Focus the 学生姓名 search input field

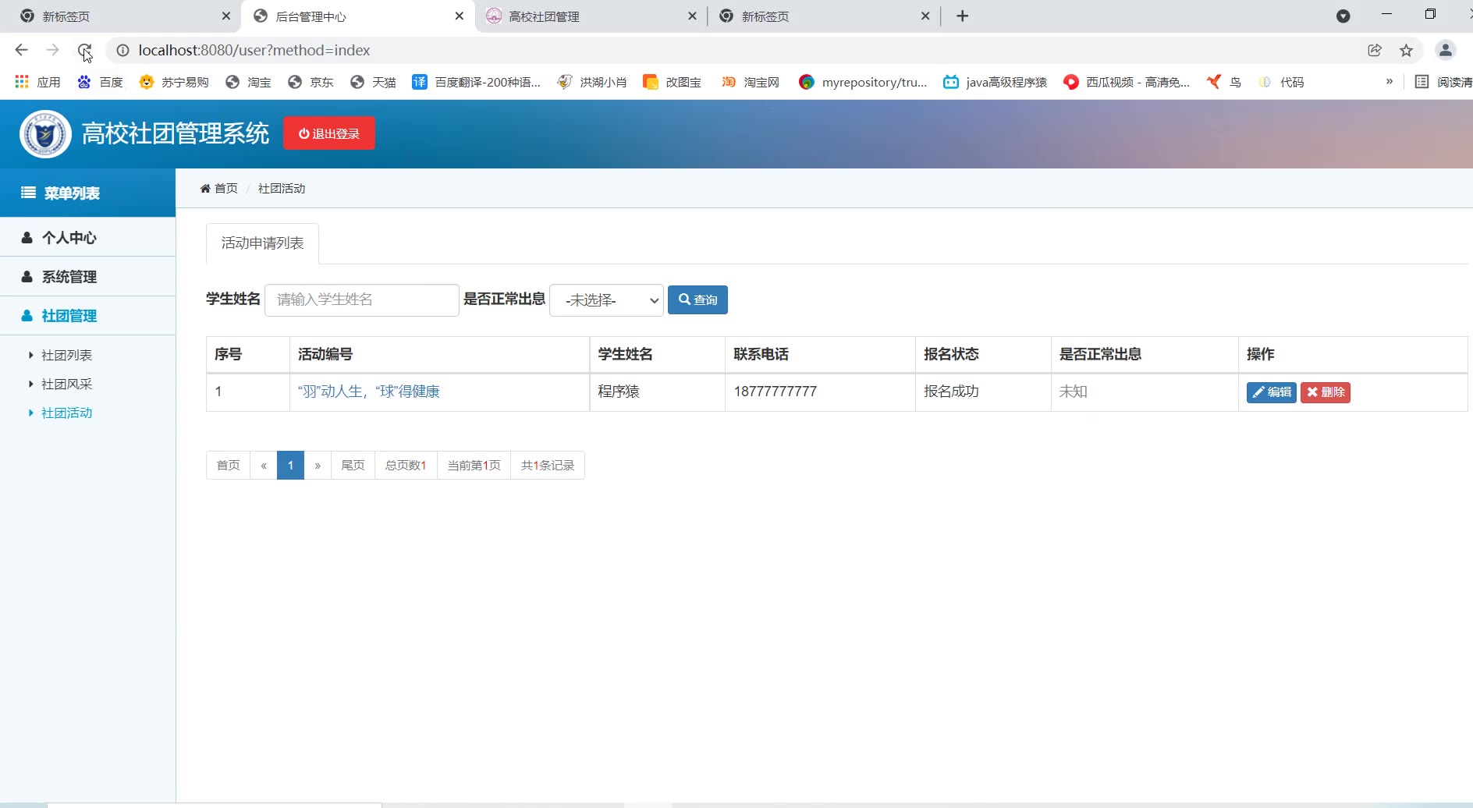point(361,300)
